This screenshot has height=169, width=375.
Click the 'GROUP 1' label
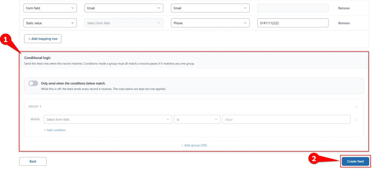(x=35, y=106)
